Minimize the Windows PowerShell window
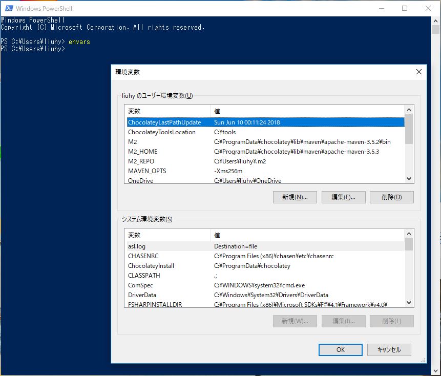Image resolution: width=441 pixels, height=376 pixels. (382, 8)
